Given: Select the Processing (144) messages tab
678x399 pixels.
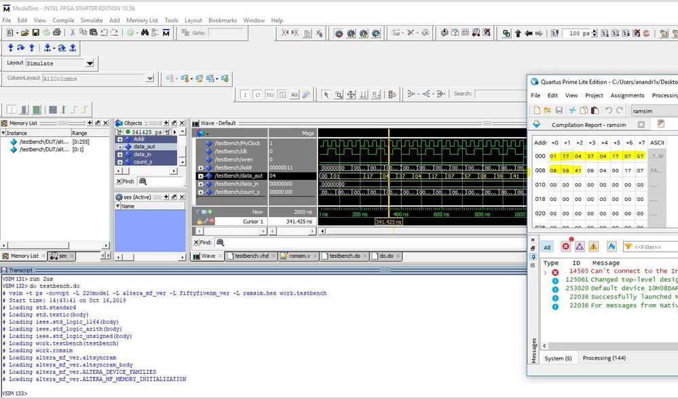Looking at the screenshot, I should click(606, 358).
